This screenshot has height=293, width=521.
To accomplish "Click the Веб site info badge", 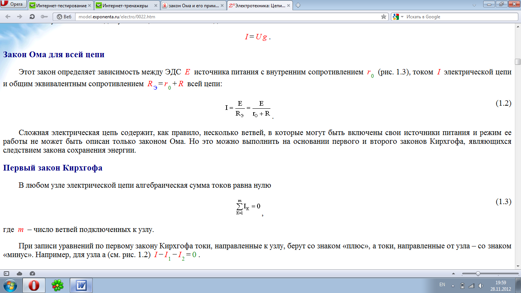I will [x=64, y=17].
